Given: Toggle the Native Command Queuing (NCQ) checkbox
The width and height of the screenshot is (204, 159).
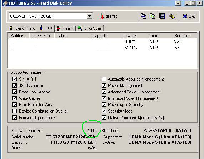Looking at the screenshot, I should 104,118.
